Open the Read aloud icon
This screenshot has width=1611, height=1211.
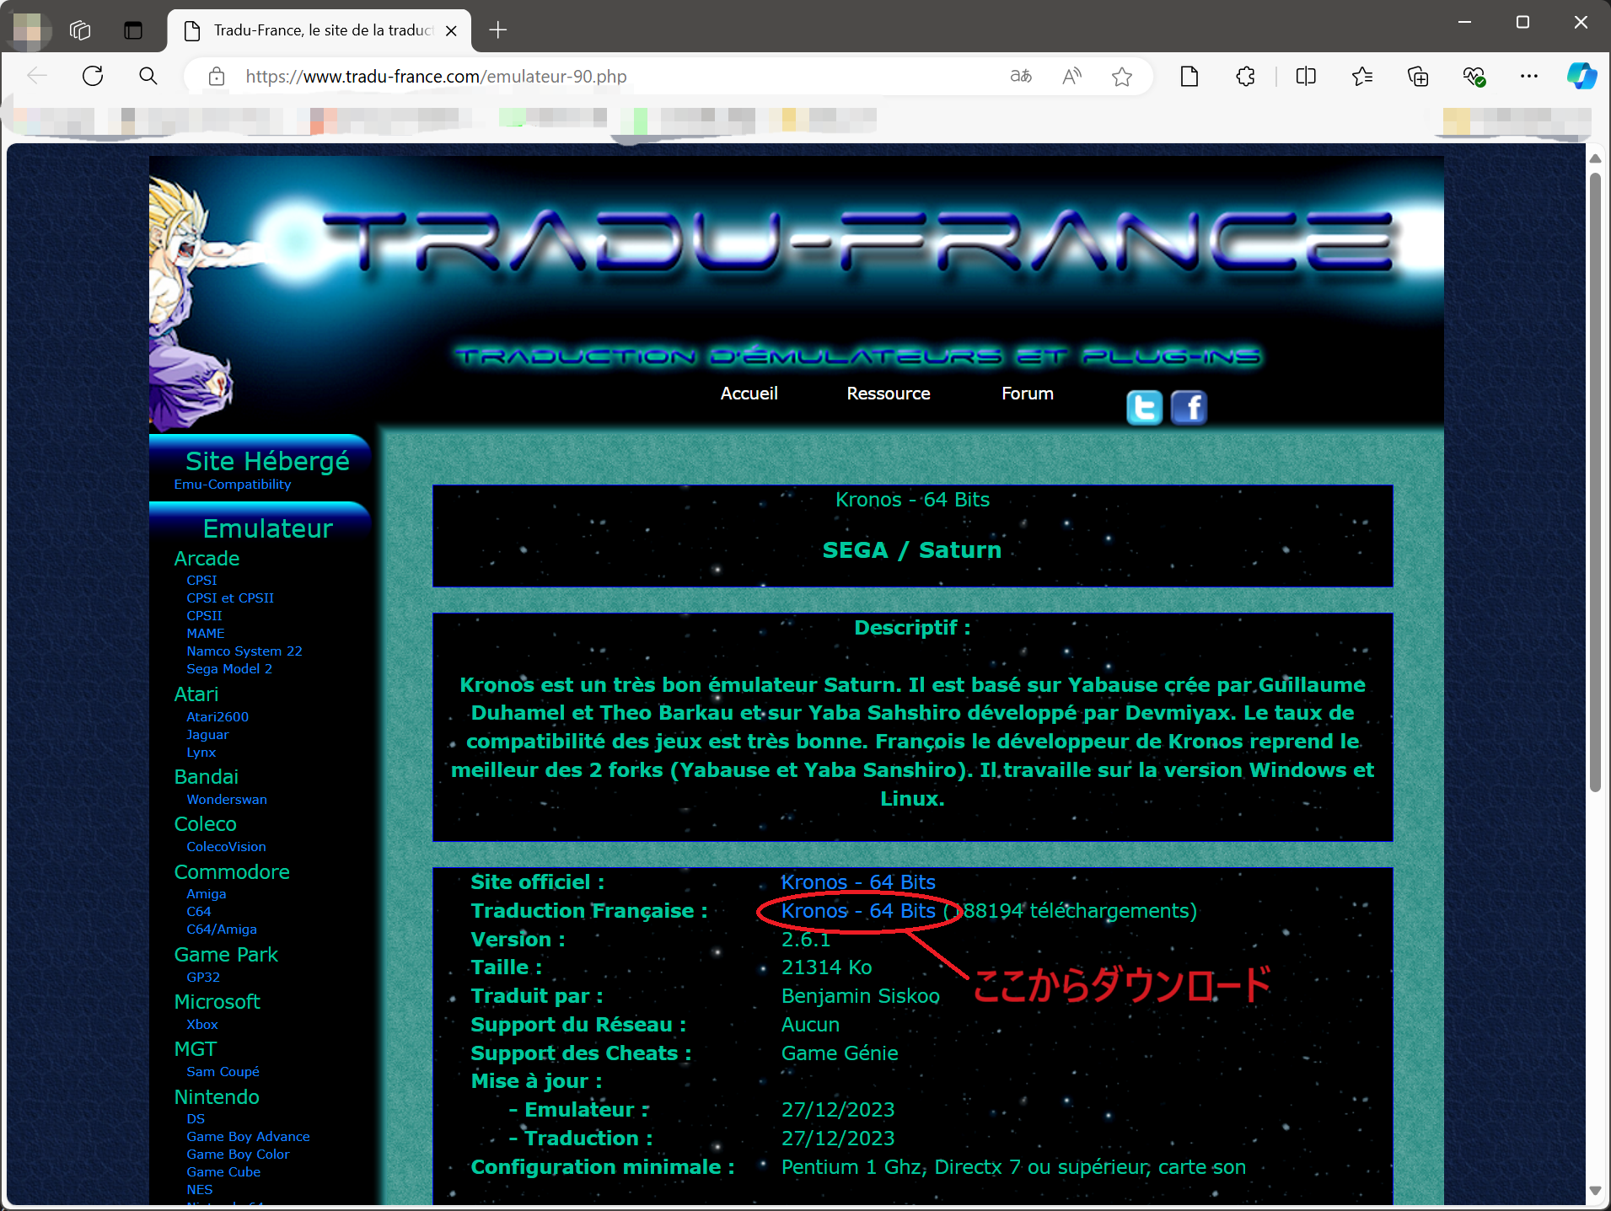coord(1071,77)
